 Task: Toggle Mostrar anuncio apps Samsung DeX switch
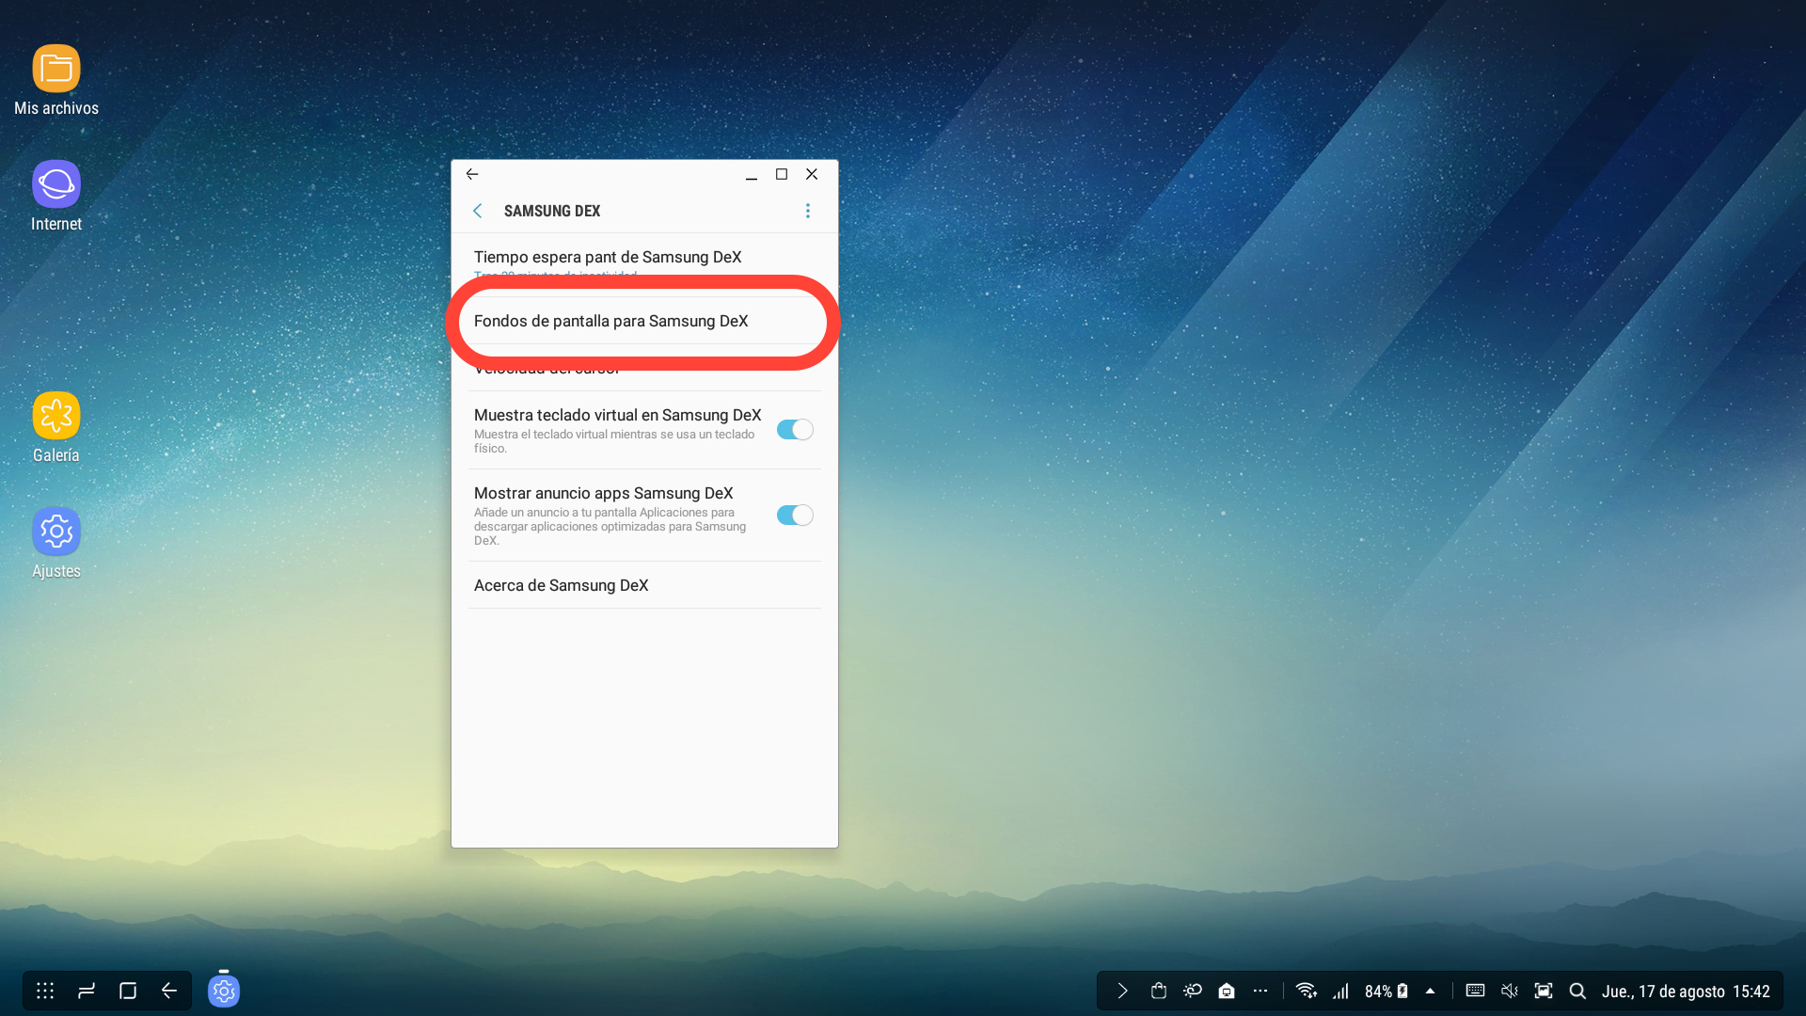pos(795,516)
